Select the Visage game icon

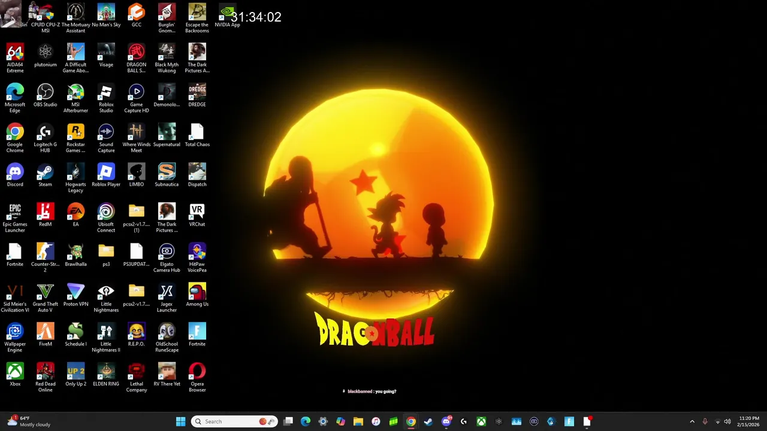tap(106, 56)
